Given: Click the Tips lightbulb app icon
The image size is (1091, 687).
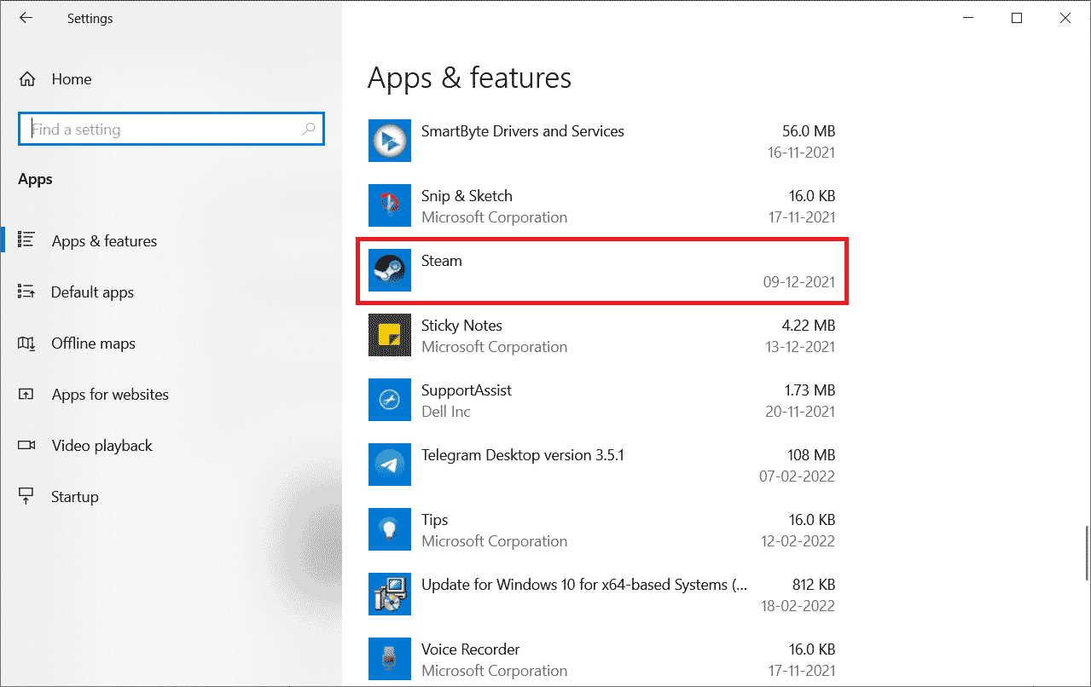Looking at the screenshot, I should coord(390,529).
